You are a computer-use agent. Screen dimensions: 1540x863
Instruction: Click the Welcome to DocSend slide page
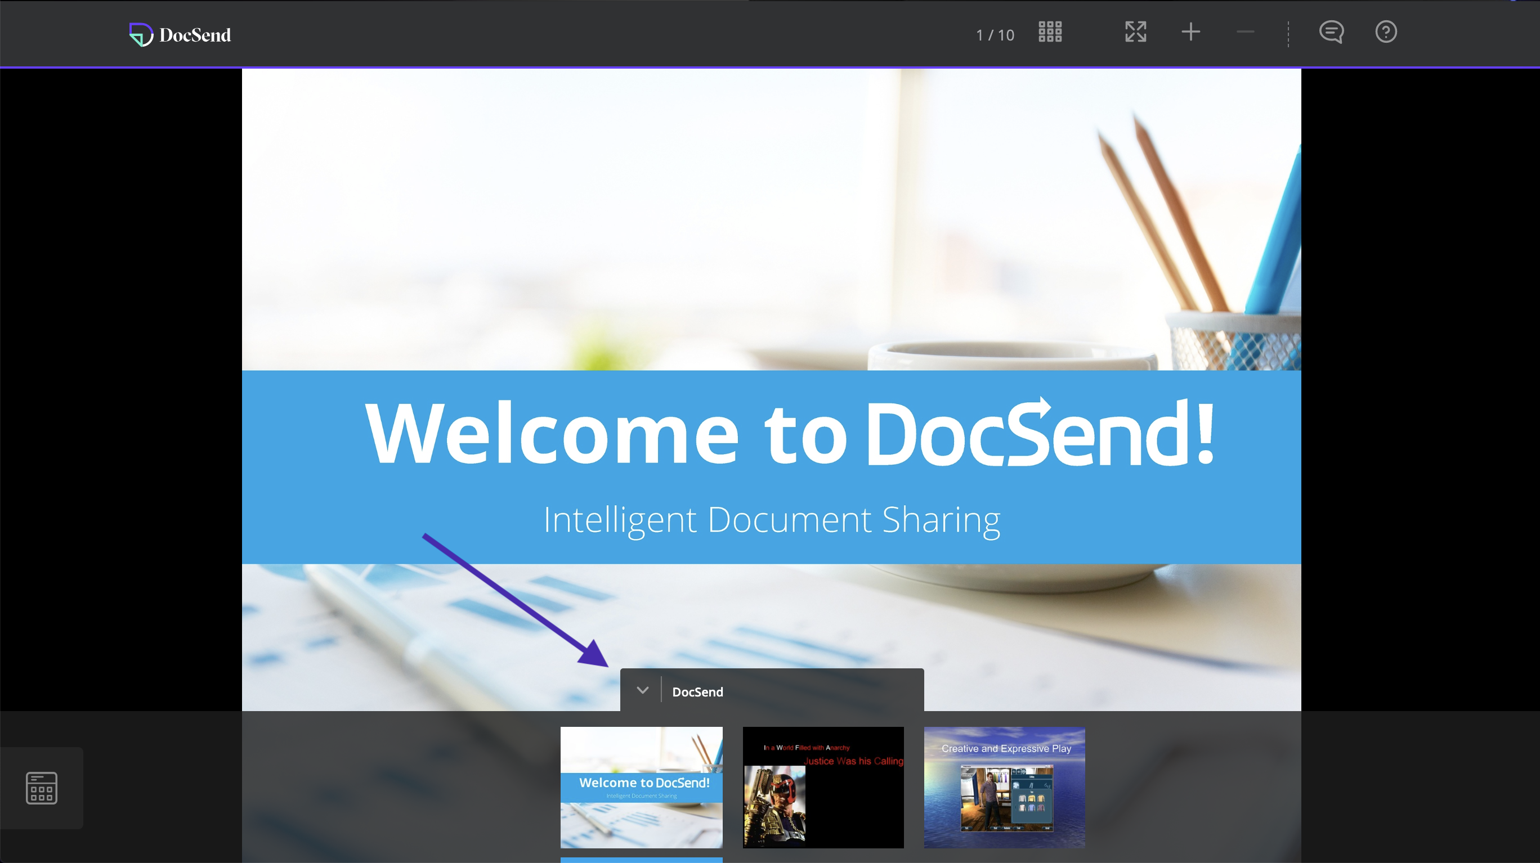point(771,390)
